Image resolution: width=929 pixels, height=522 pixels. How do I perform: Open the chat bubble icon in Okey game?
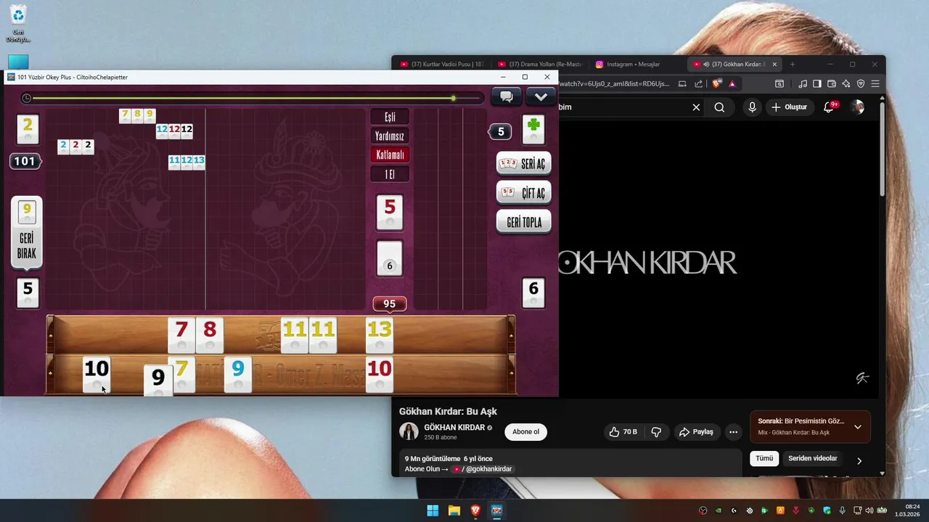(507, 96)
